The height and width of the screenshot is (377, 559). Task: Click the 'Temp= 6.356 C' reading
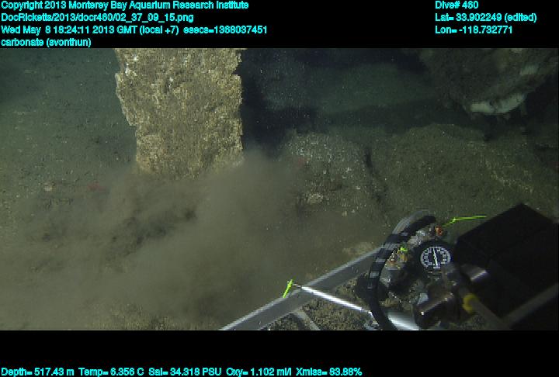111,372
